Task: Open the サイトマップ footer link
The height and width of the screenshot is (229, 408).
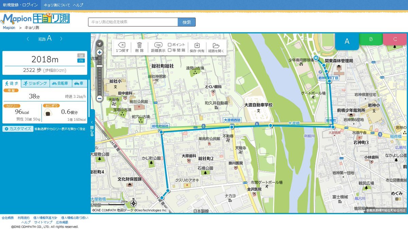Action: point(43,222)
